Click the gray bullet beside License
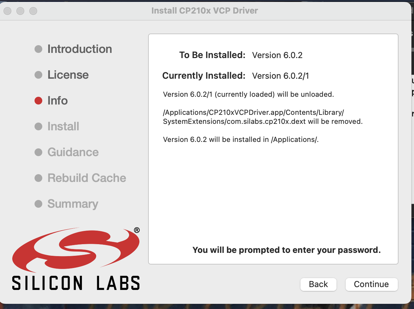Screen dimensions: 414x309 pos(38,75)
